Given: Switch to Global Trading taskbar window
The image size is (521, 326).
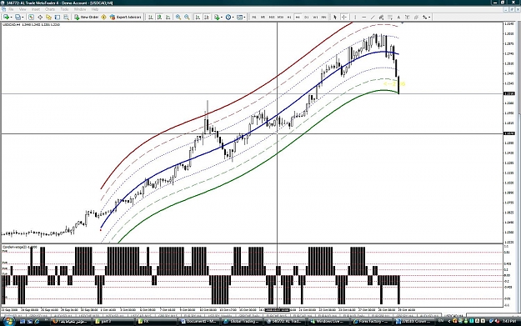Looking at the screenshot, I should click(243, 321).
